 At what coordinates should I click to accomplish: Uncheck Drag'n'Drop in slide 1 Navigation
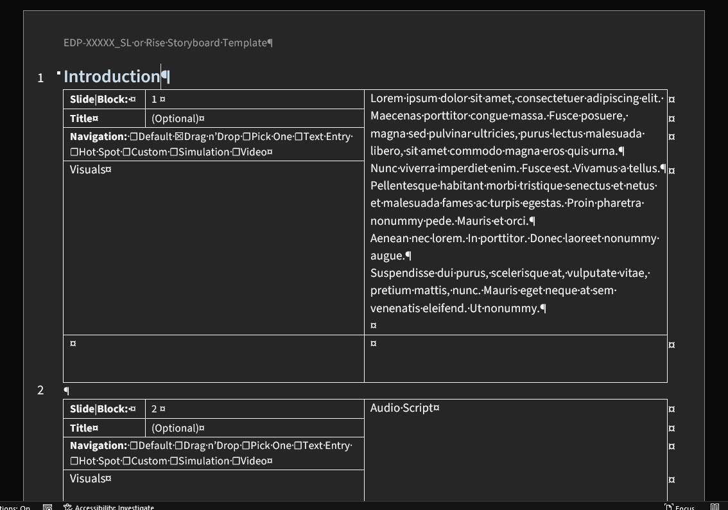[179, 137]
